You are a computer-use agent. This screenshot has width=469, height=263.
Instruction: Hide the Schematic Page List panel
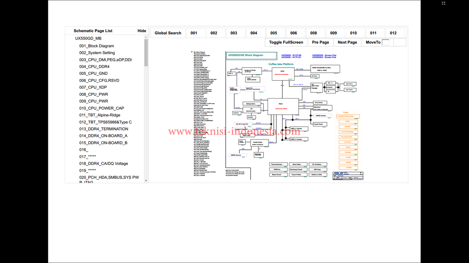coord(142,31)
